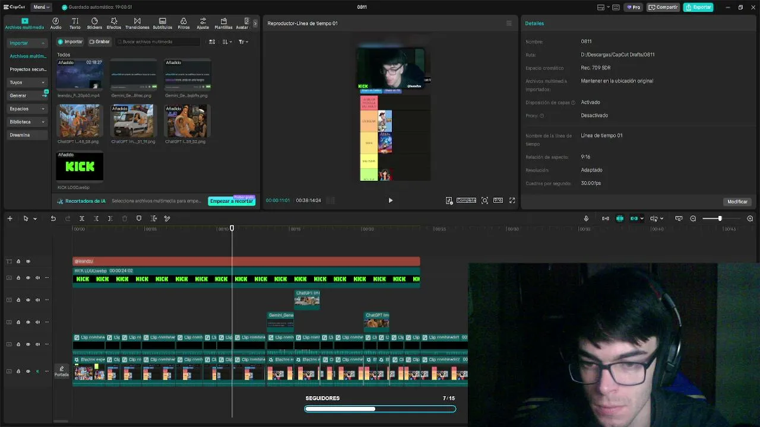This screenshot has height=427, width=760.
Task: Click the Compartir button
Action: (x=663, y=7)
